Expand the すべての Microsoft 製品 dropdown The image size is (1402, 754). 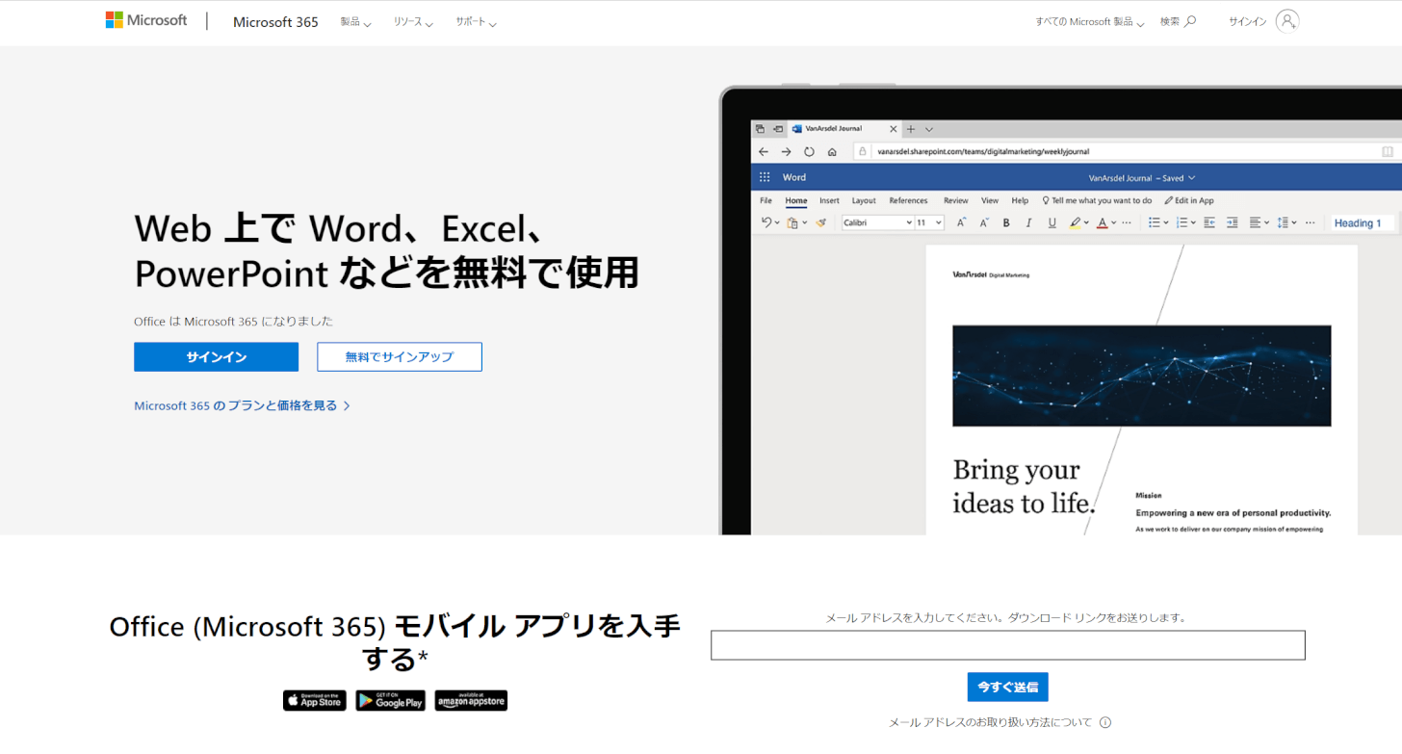coord(1090,22)
